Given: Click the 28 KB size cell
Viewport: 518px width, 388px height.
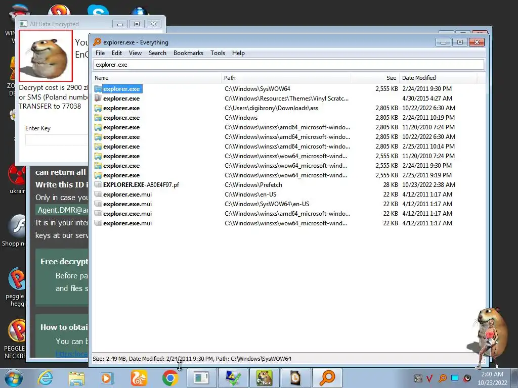Looking at the screenshot, I should coord(391,185).
